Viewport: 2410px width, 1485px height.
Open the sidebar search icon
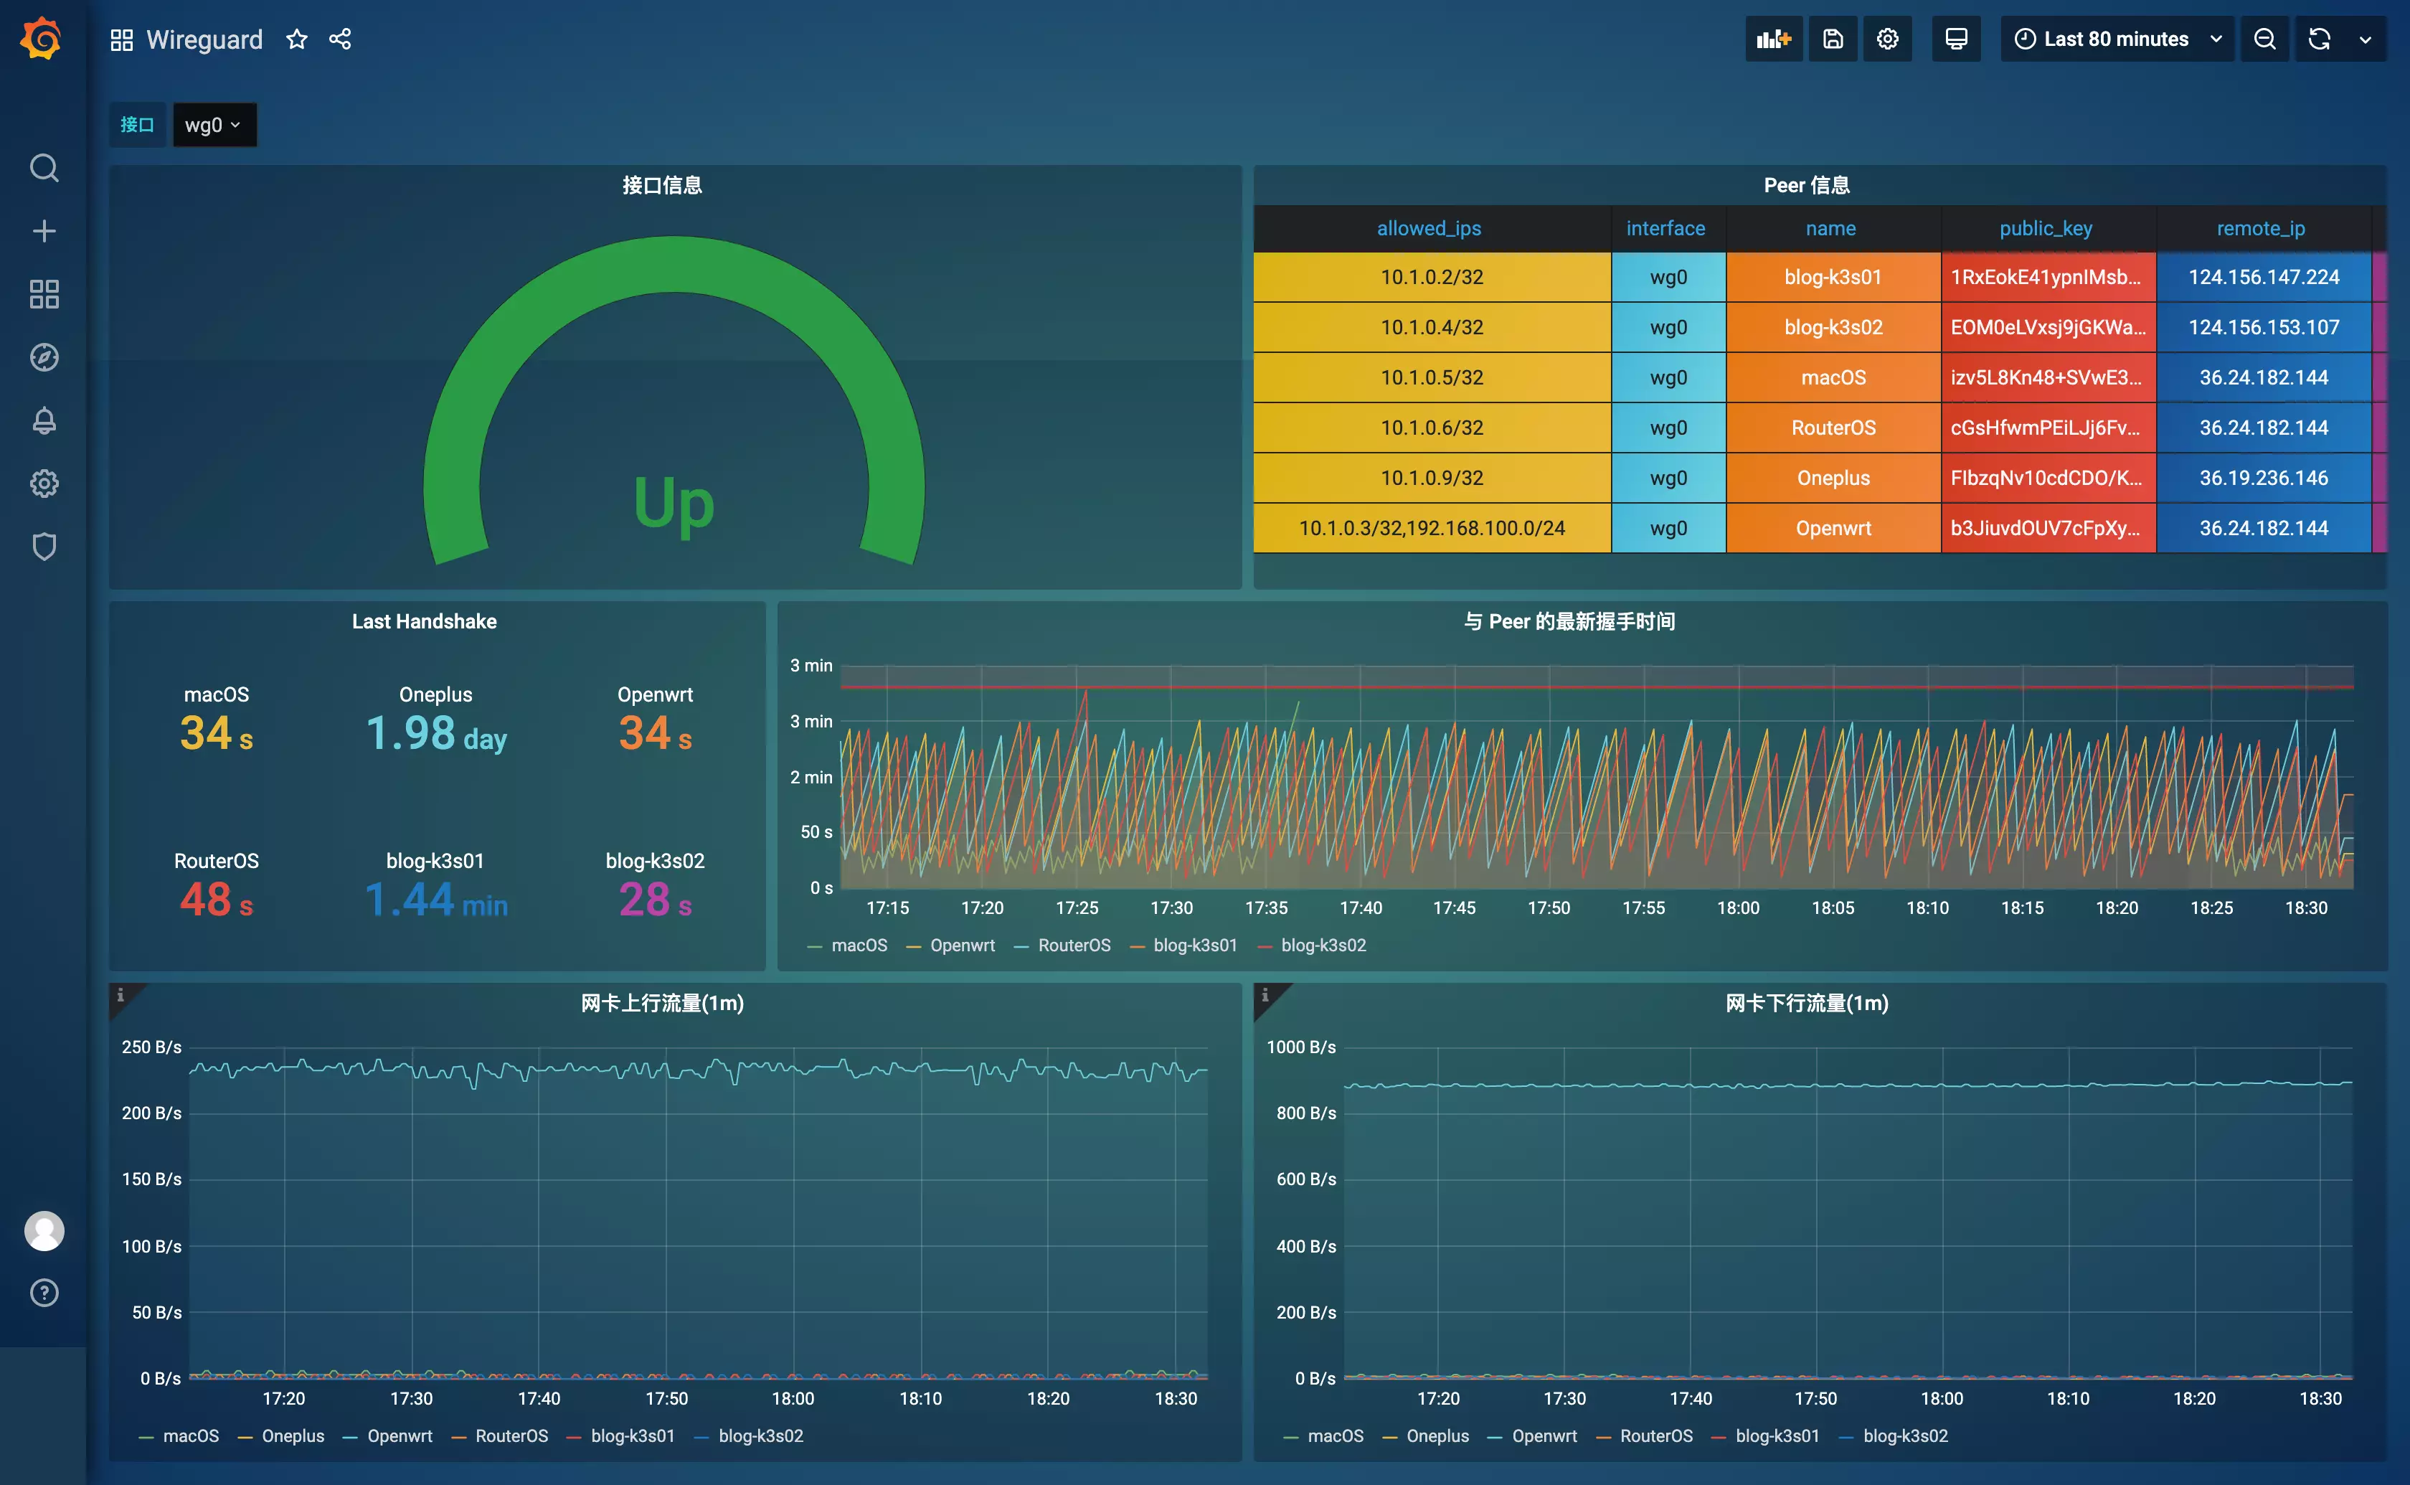coord(44,168)
